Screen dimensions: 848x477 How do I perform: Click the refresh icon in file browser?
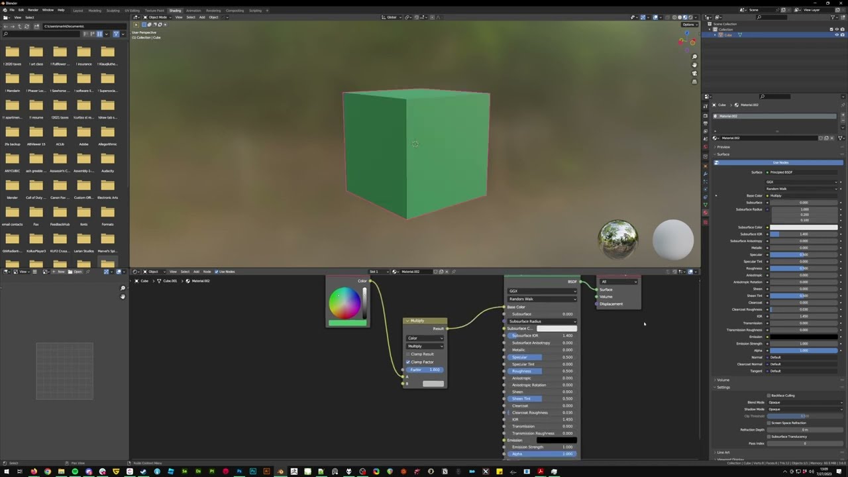(x=26, y=26)
